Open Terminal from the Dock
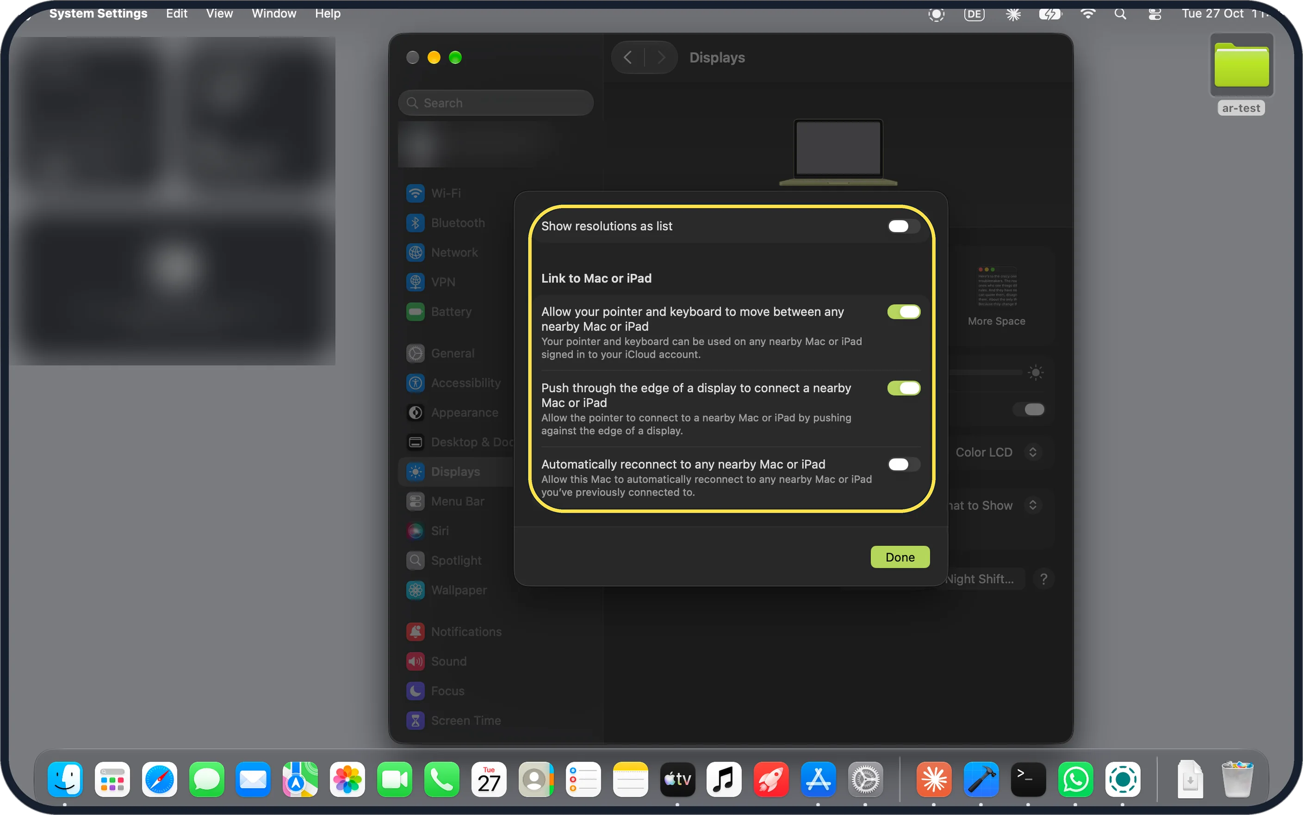Image resolution: width=1303 pixels, height=815 pixels. (x=1028, y=779)
